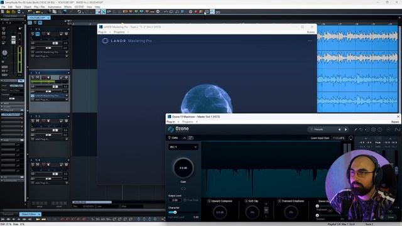
Task: Click the crossfade snap icon in toolbar
Action: [x=103, y=12]
